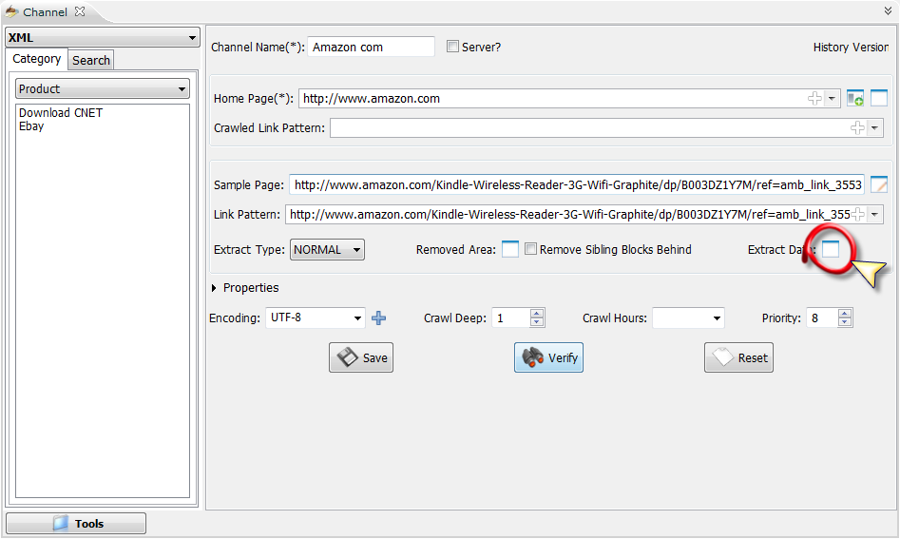Open the Encoding UTF-8 dropdown
The image size is (900, 539).
(315, 318)
